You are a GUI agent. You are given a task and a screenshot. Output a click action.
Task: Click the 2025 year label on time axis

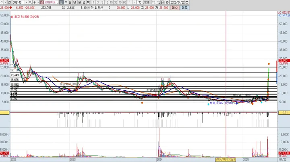click(x=246, y=160)
